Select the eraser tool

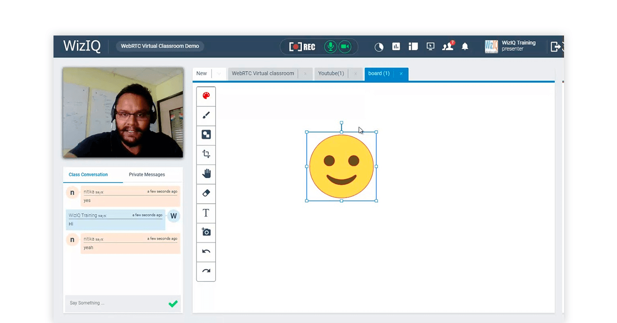206,193
